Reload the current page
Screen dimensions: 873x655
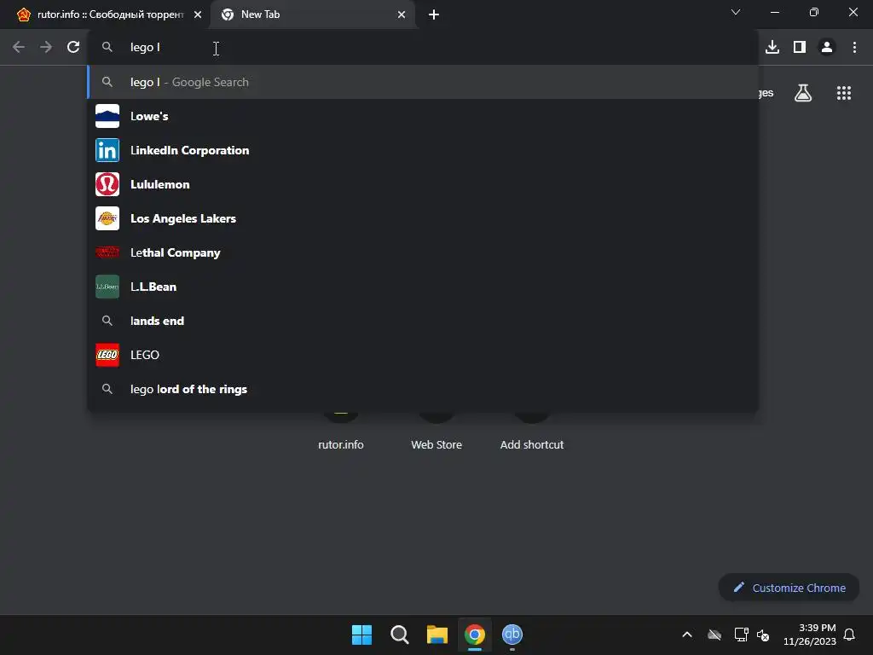[73, 48]
